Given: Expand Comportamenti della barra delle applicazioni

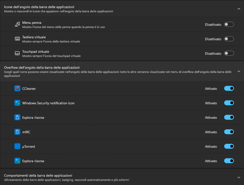Looking at the screenshot, I should [239, 177].
